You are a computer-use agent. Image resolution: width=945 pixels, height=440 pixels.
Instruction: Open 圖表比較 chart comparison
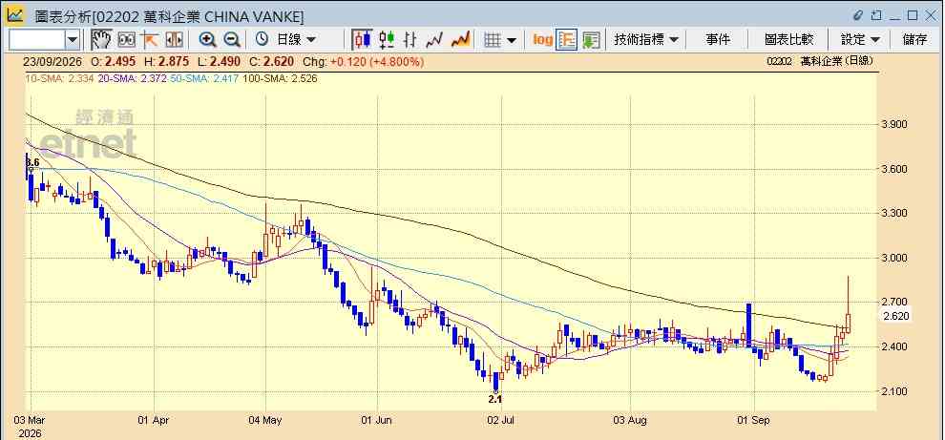click(x=788, y=40)
